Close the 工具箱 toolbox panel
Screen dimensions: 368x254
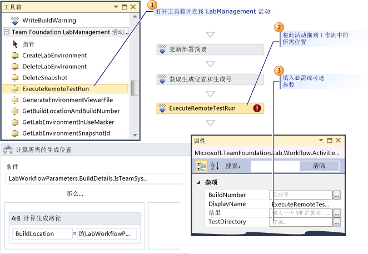tap(133, 7)
